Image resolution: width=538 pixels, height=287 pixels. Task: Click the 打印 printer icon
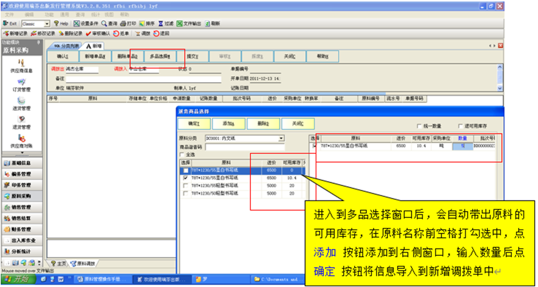point(123,24)
